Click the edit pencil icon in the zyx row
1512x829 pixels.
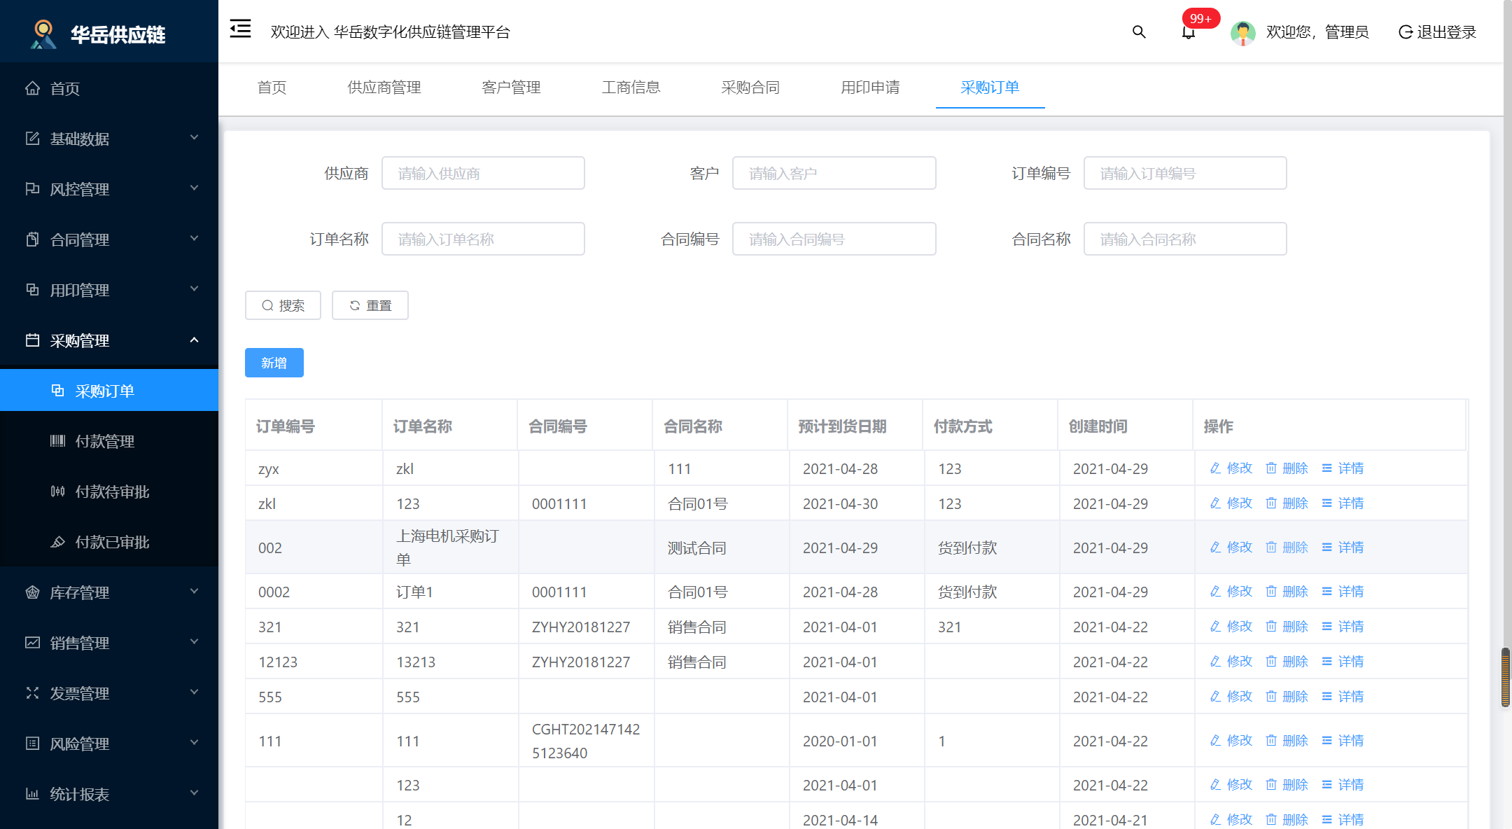tap(1215, 468)
